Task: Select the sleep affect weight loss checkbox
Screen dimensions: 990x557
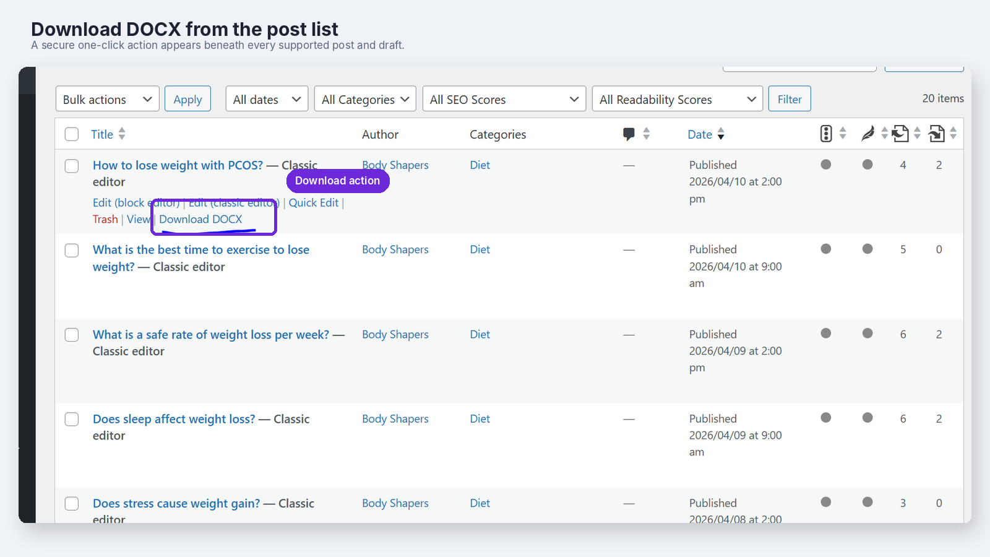Action: click(72, 419)
